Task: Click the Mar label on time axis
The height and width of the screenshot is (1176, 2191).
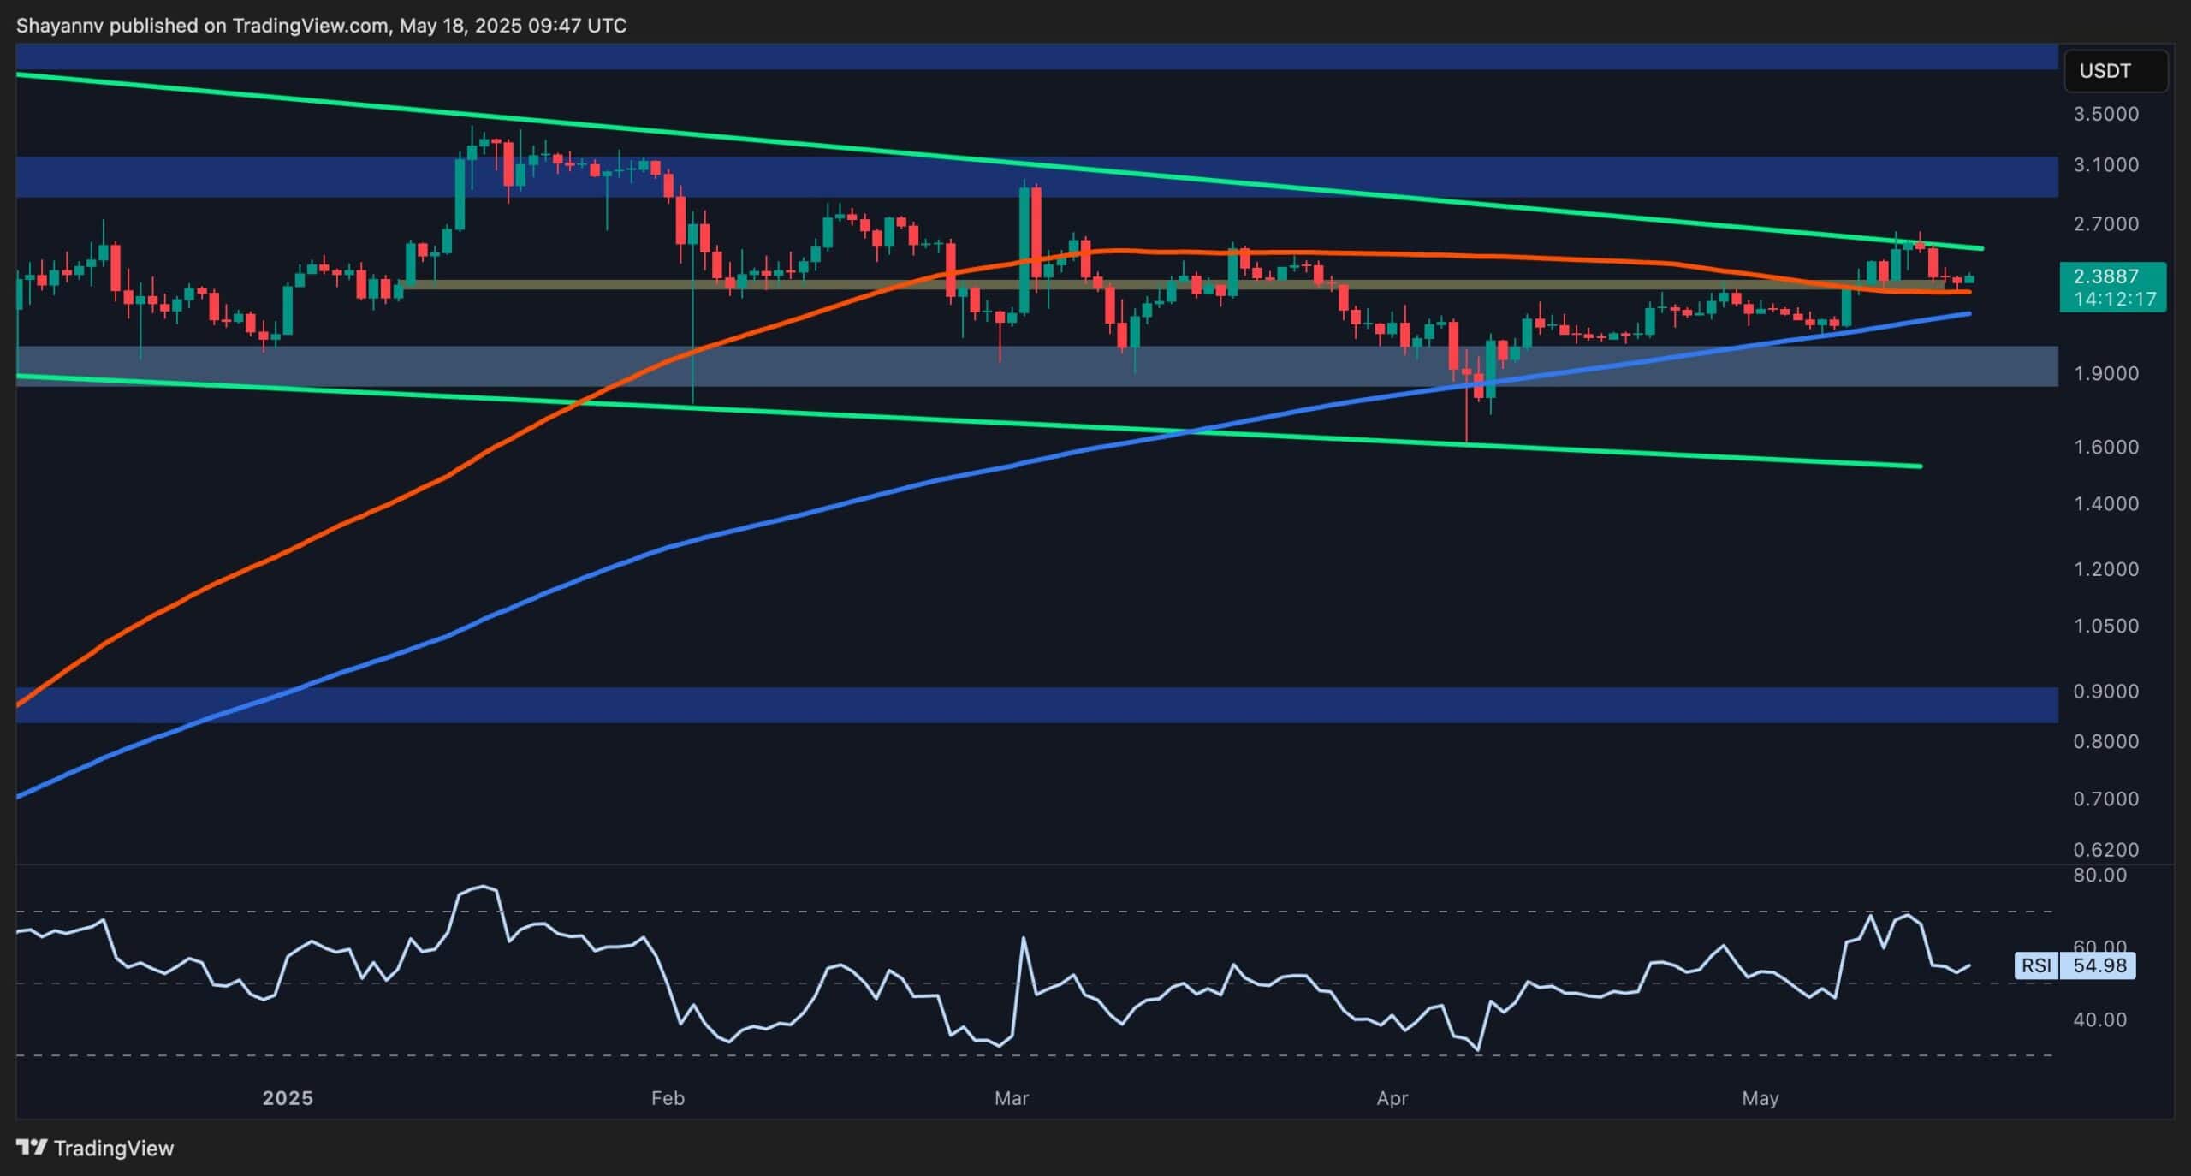Action: coord(1013,1097)
